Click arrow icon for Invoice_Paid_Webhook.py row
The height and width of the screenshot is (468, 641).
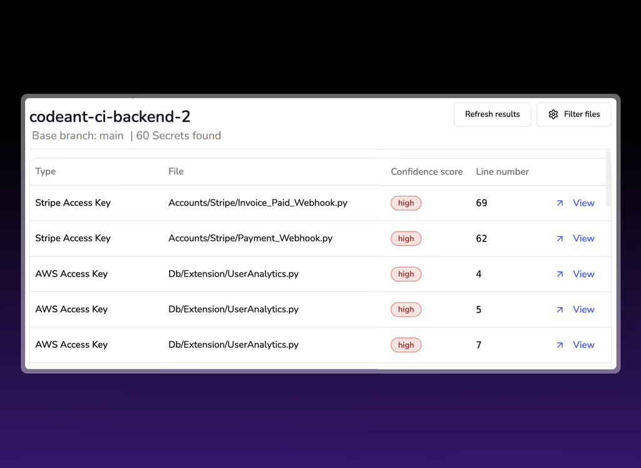click(560, 203)
